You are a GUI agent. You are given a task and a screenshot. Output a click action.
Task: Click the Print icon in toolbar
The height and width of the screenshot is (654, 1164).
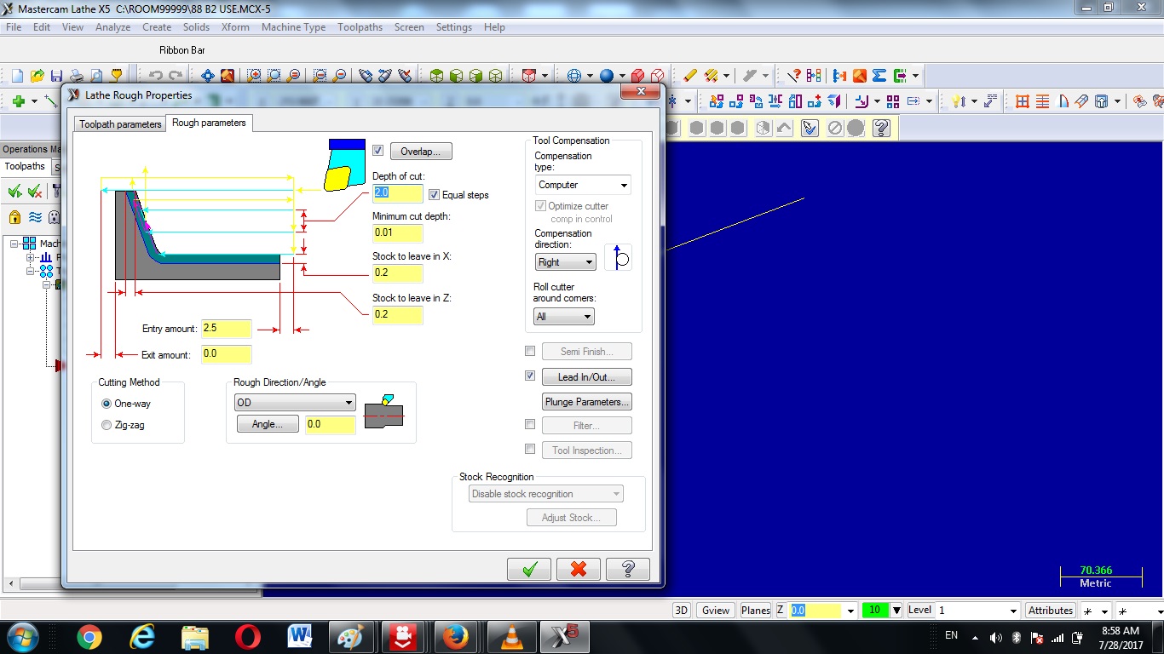pos(77,76)
